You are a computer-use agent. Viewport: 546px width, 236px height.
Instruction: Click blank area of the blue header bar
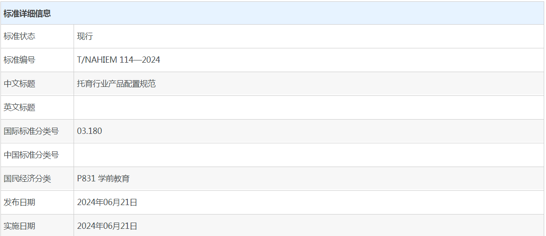pyautogui.click(x=296, y=13)
